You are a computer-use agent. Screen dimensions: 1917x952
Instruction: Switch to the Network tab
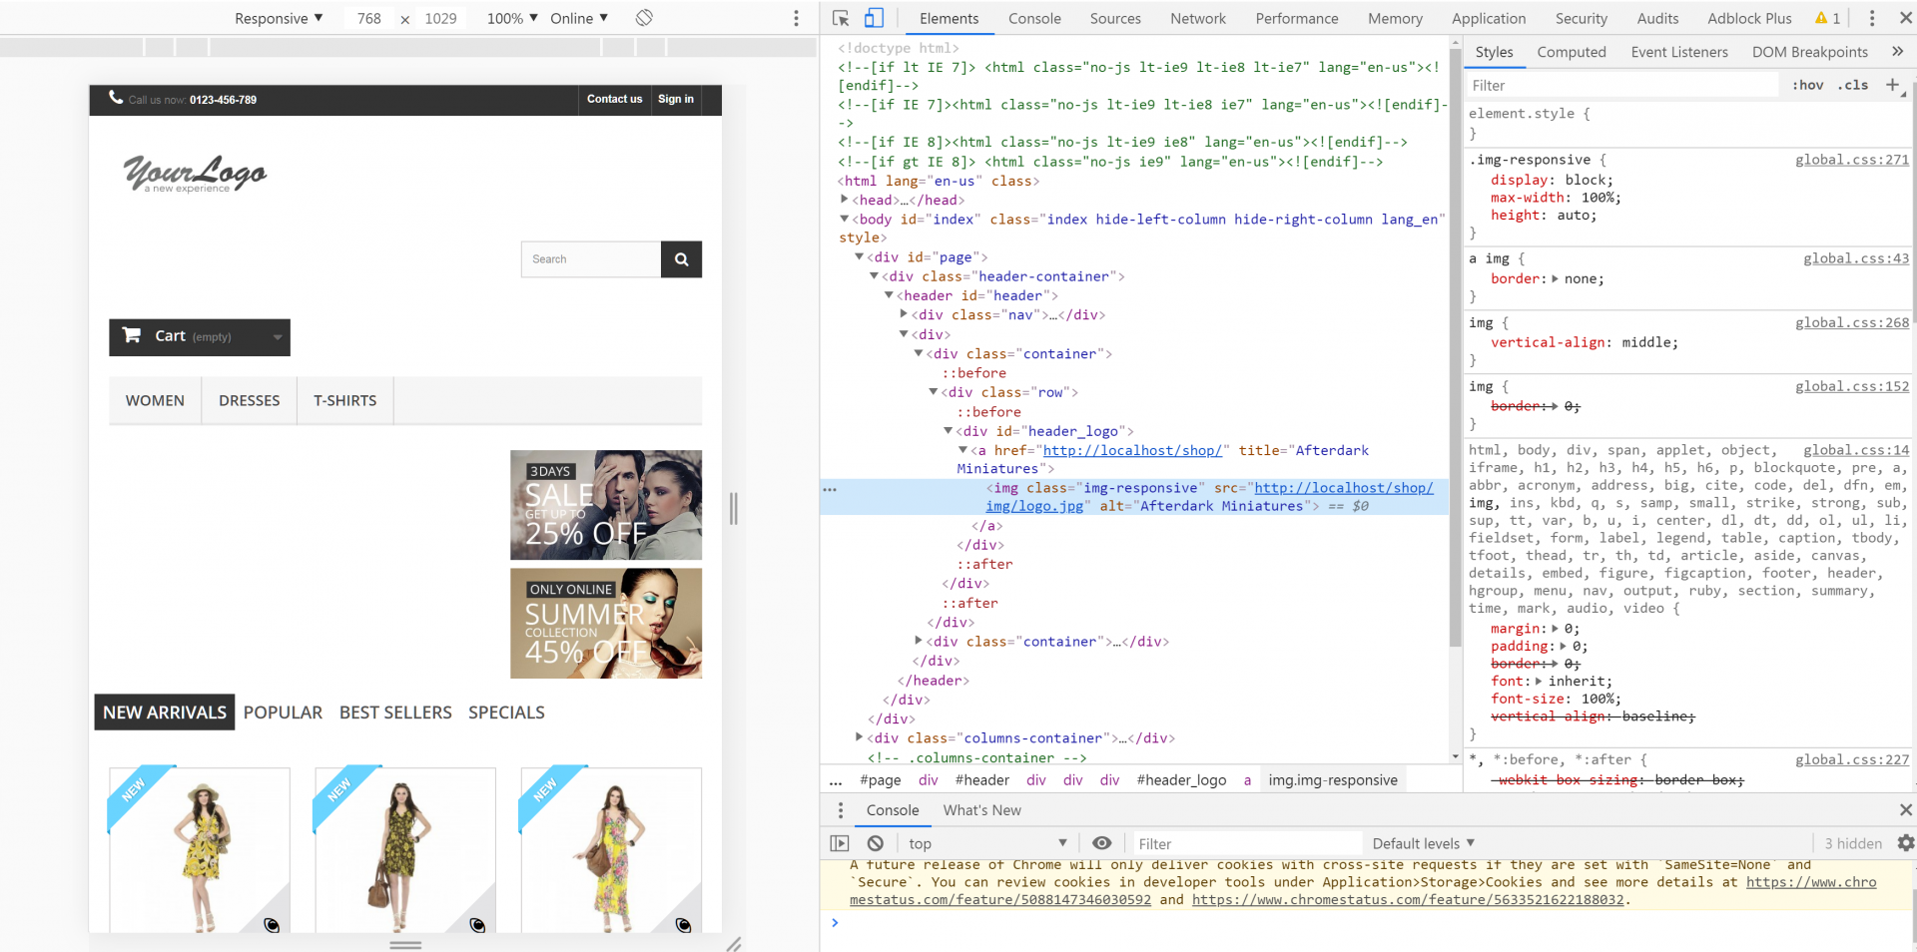1198,18
